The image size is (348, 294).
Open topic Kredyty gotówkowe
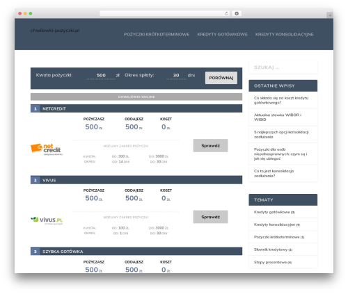pyautogui.click(x=271, y=212)
